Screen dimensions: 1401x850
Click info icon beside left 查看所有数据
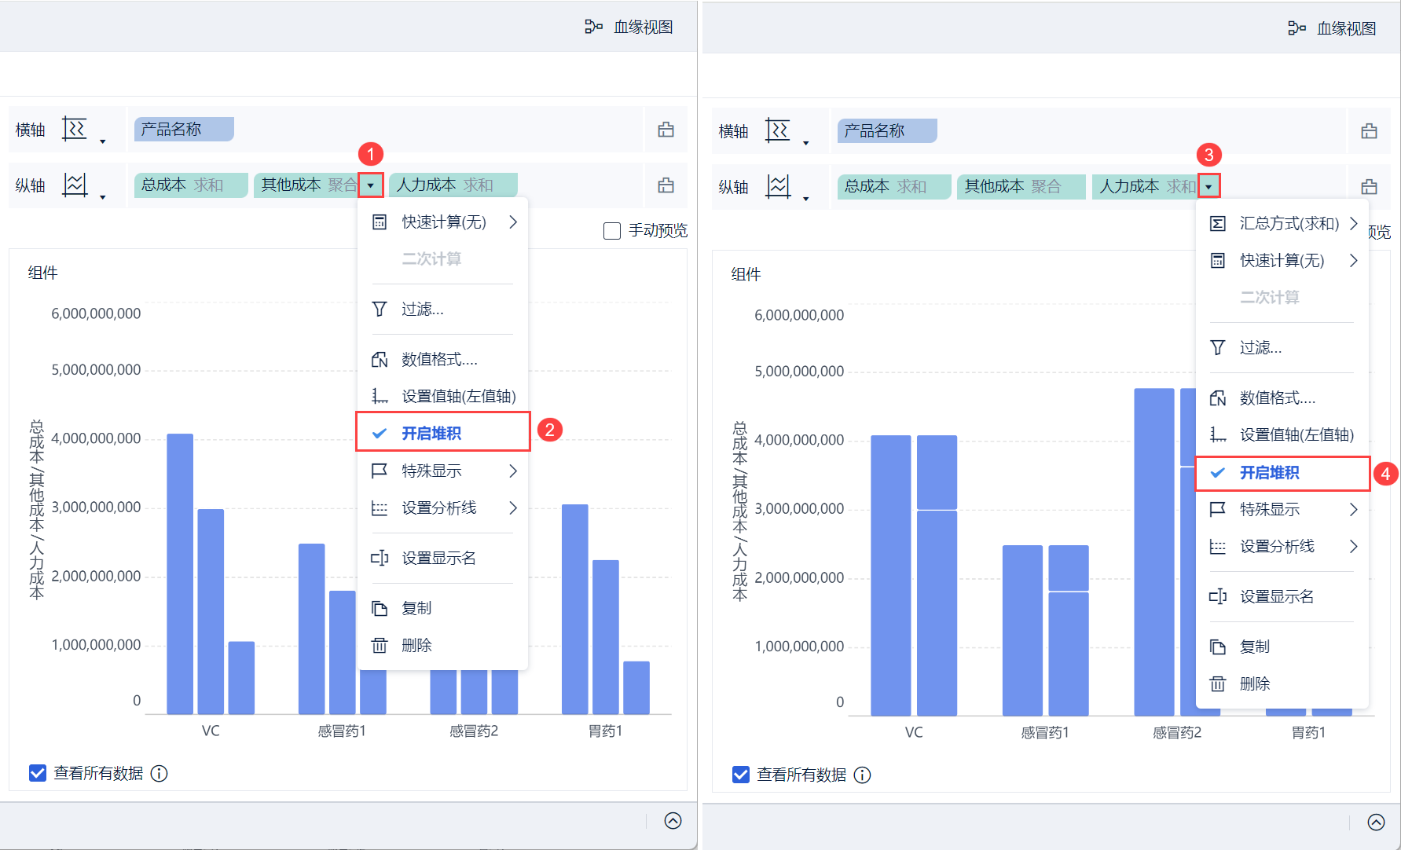tap(160, 774)
